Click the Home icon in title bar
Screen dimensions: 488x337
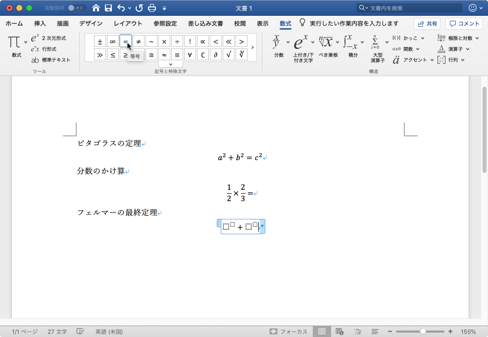point(96,8)
